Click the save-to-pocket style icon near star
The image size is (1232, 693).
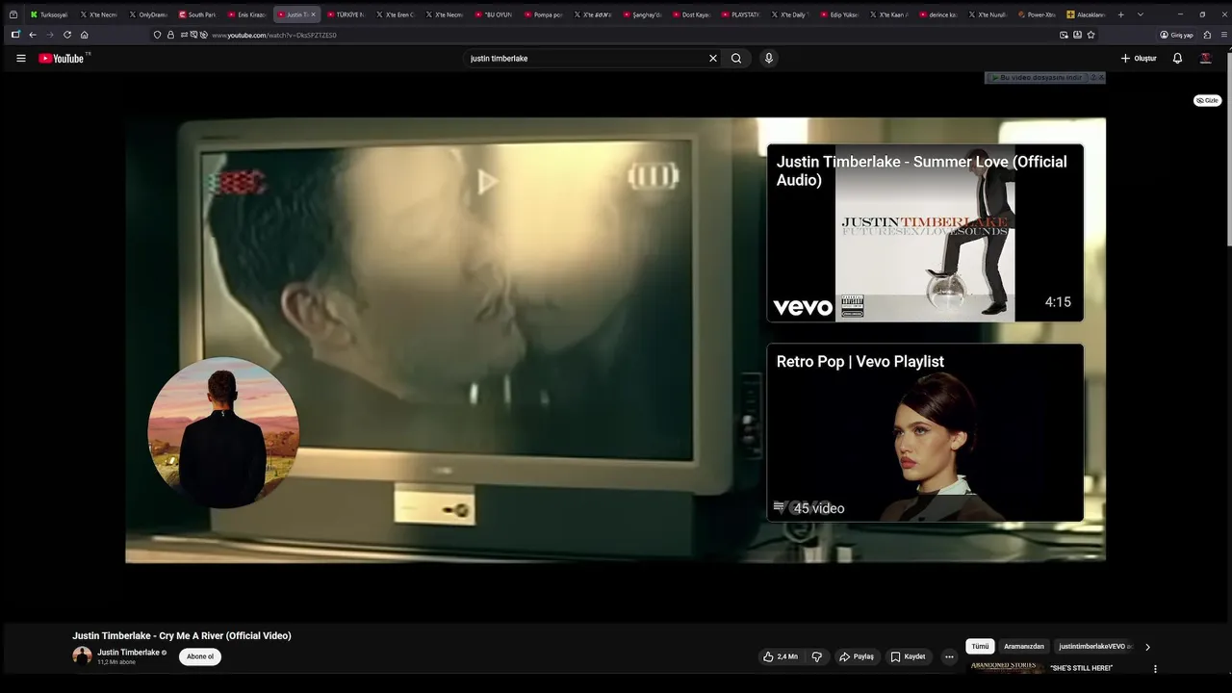coord(1077,35)
